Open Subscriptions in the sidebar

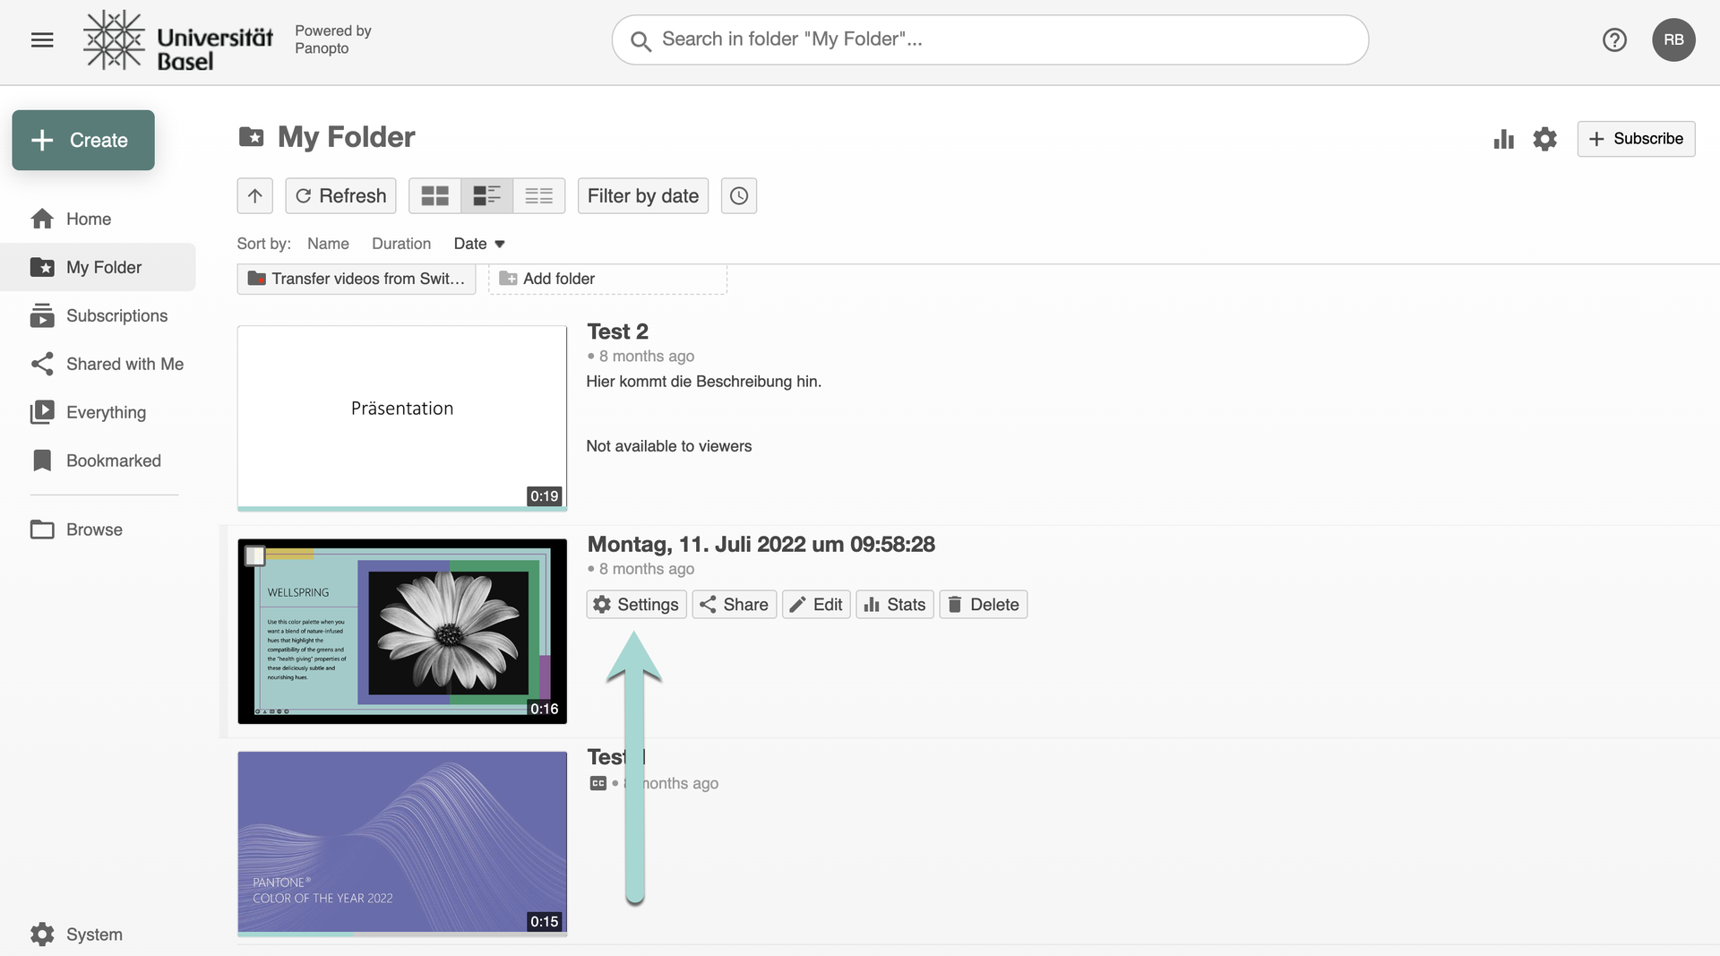(x=116, y=315)
